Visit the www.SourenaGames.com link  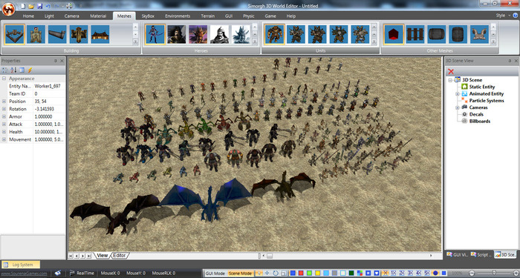(x=24, y=274)
